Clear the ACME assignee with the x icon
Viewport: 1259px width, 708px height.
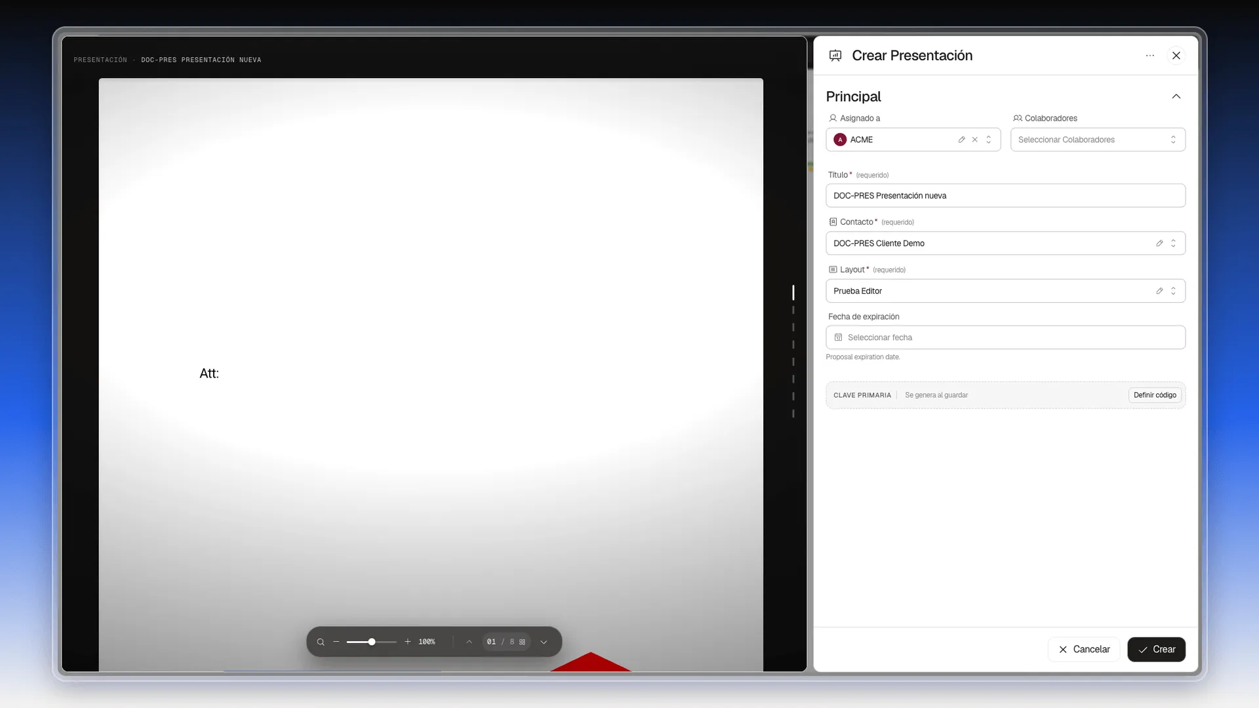pyautogui.click(x=975, y=140)
